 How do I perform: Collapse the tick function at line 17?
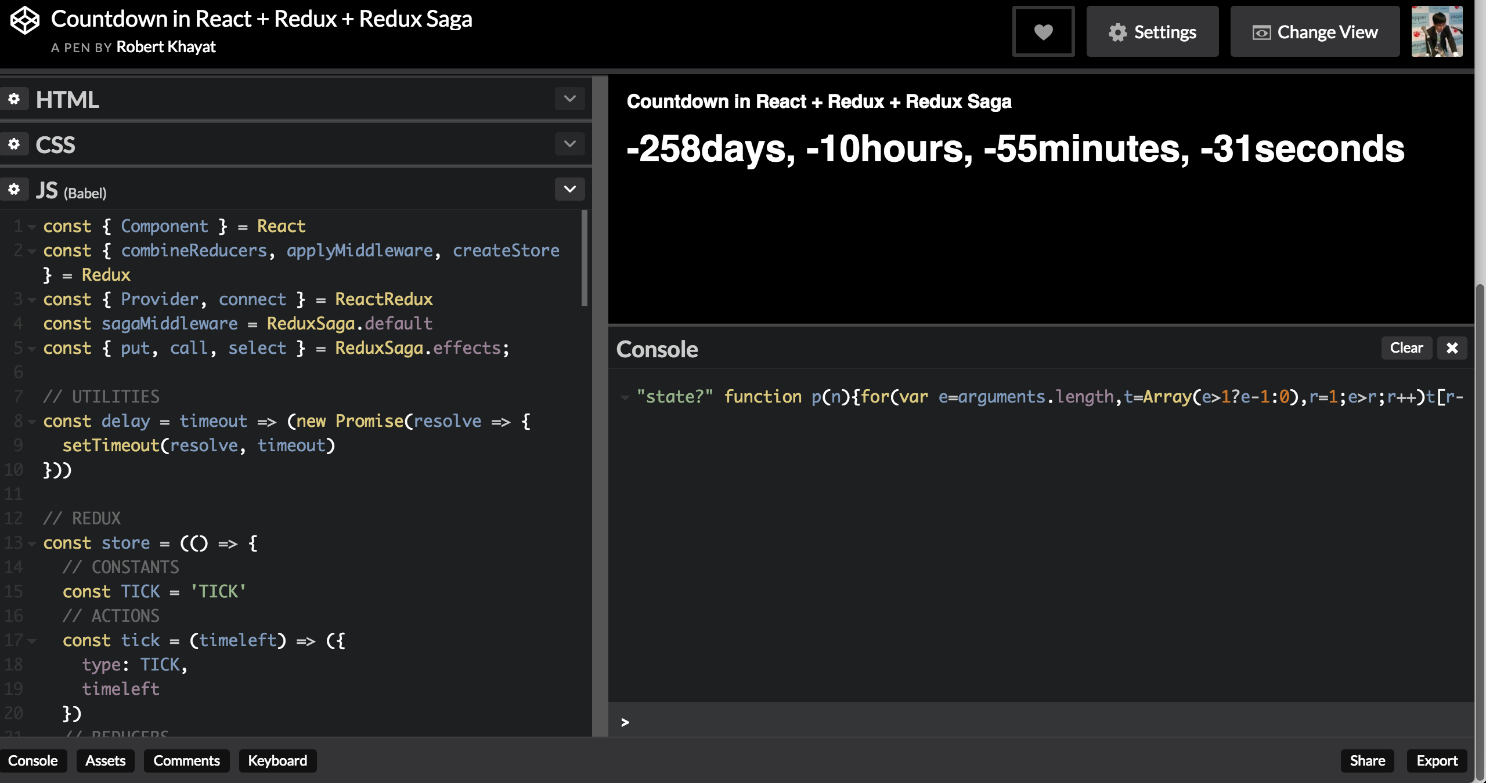pyautogui.click(x=32, y=641)
